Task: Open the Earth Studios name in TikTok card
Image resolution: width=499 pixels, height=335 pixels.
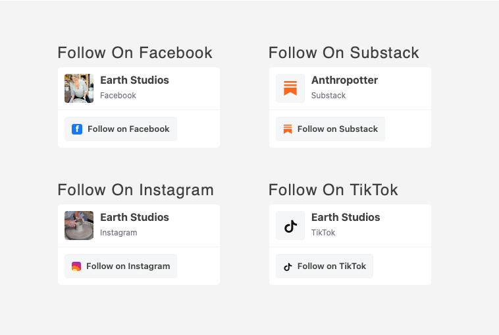Action: (346, 218)
